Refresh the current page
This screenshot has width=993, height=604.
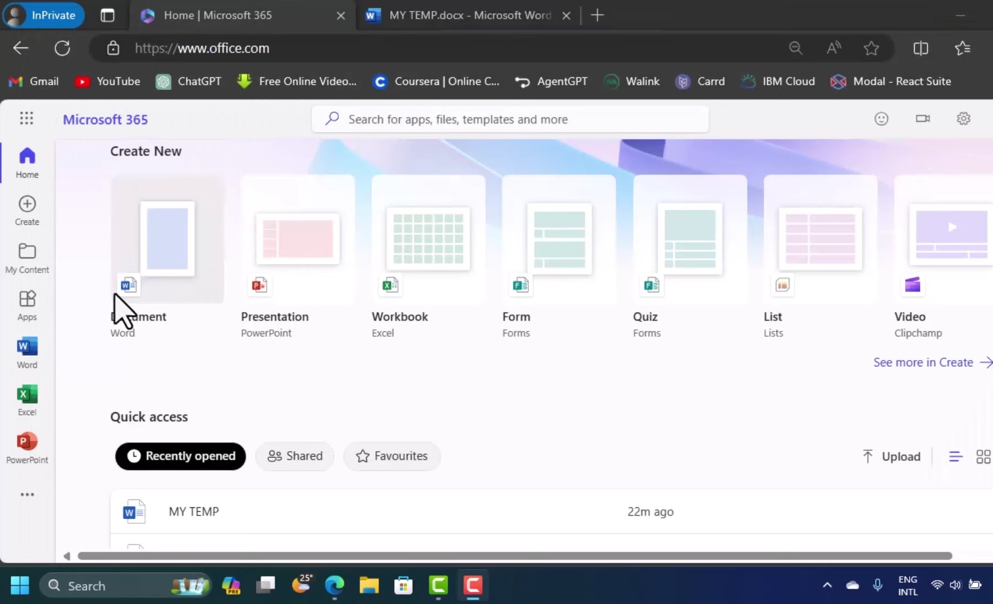pyautogui.click(x=62, y=48)
